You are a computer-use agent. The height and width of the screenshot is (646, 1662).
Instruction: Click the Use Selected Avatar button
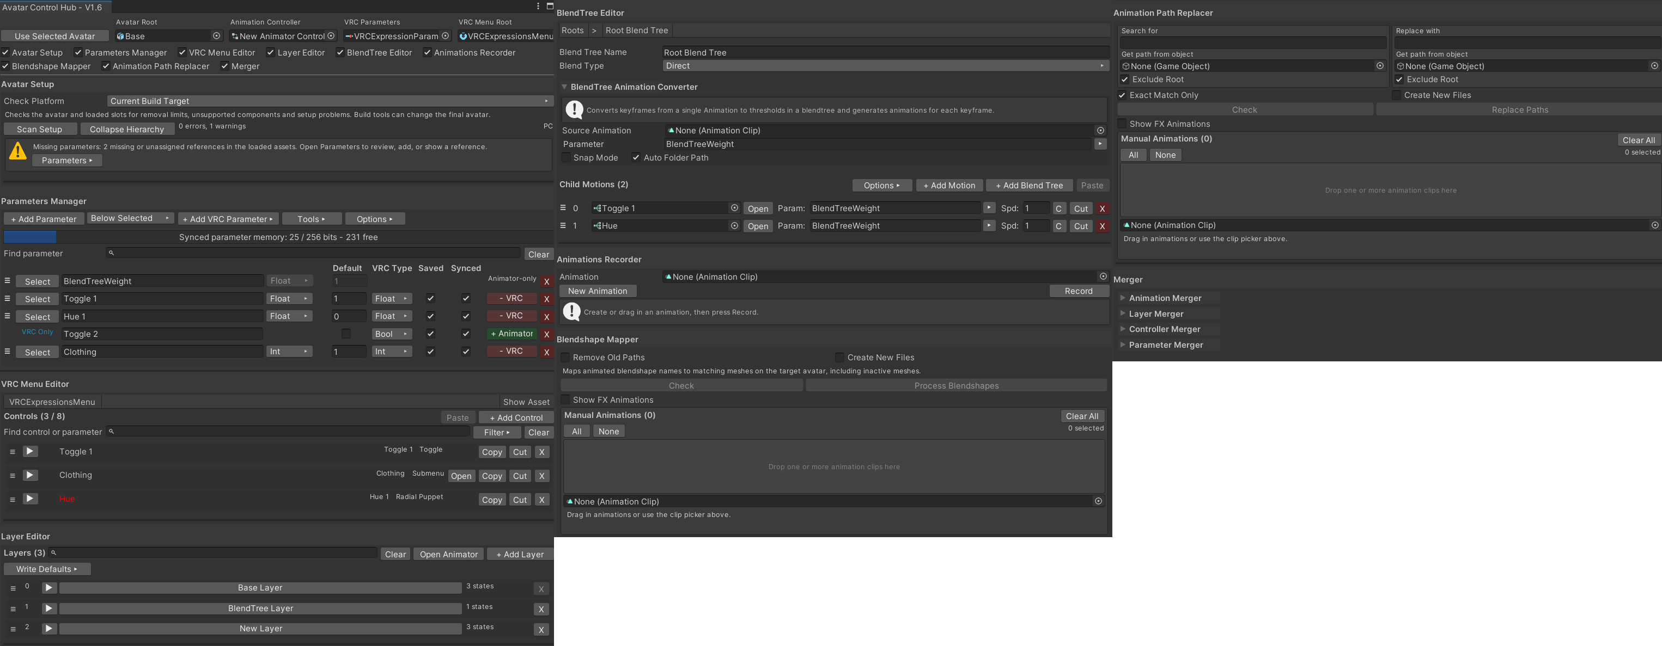(55, 36)
